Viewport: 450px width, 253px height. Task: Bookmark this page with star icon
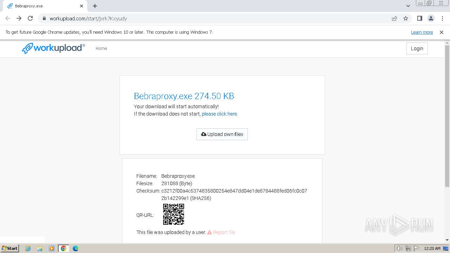point(406,18)
